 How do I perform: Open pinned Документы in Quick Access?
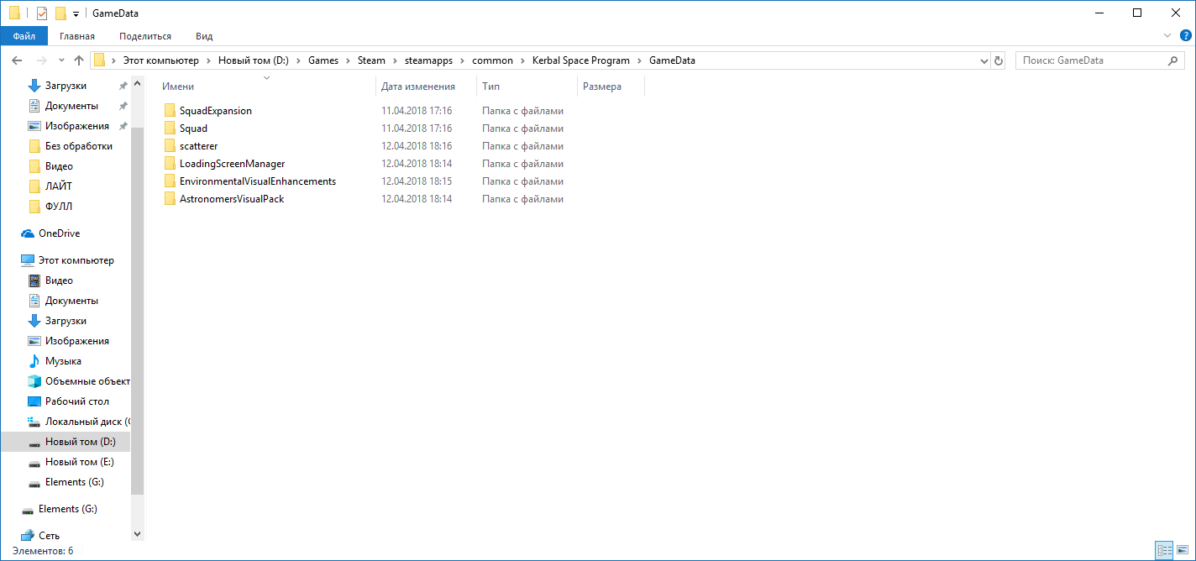click(71, 106)
